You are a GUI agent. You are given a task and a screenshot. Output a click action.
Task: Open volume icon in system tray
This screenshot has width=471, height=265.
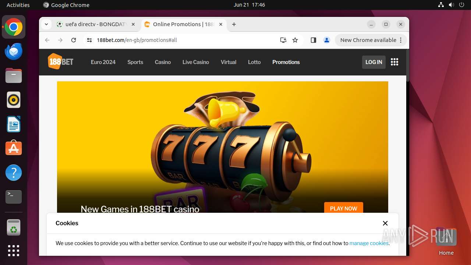(451, 5)
